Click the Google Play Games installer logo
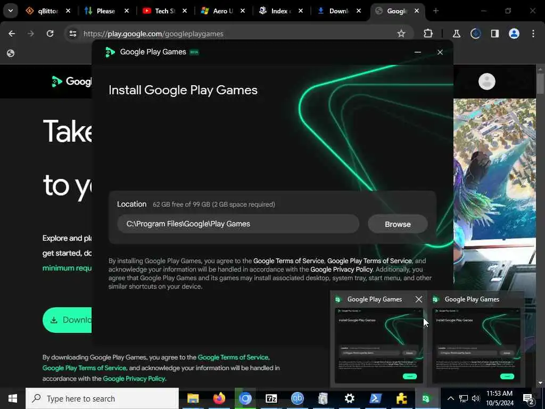545x409 pixels. (x=110, y=52)
